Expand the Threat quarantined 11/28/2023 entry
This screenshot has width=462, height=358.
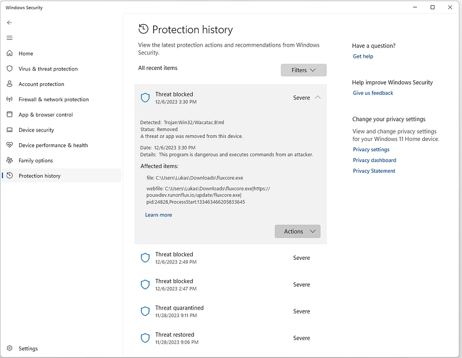point(230,311)
